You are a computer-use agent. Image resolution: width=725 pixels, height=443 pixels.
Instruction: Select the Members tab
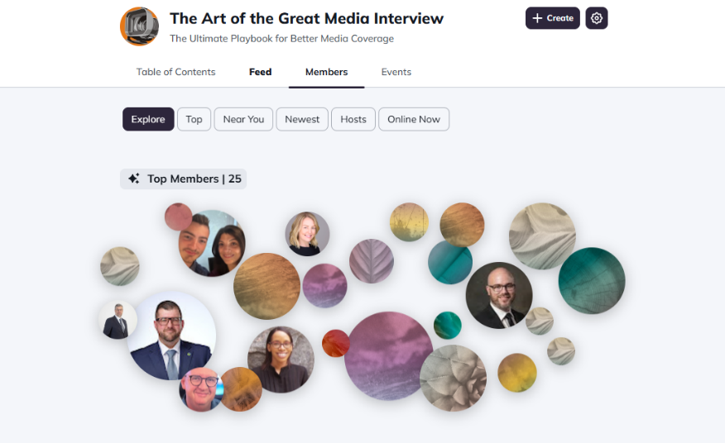(x=326, y=72)
